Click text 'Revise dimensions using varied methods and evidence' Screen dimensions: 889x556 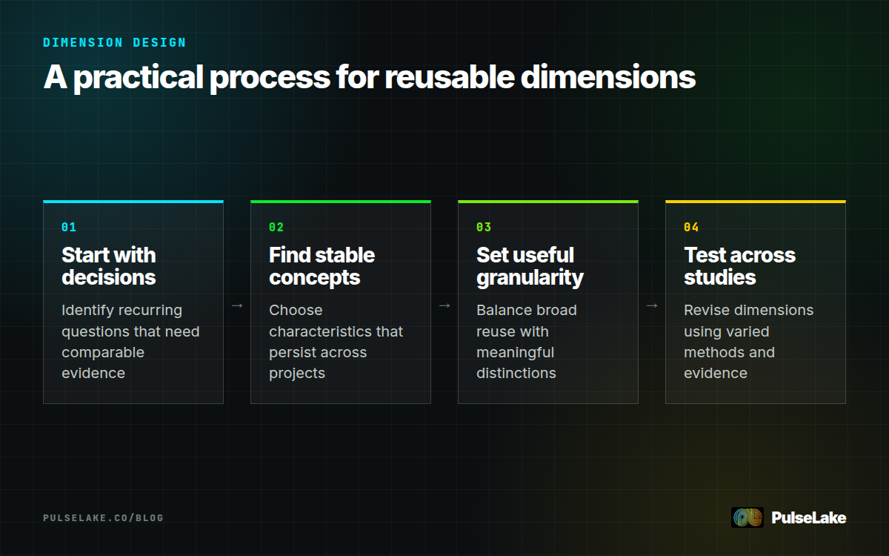click(748, 342)
